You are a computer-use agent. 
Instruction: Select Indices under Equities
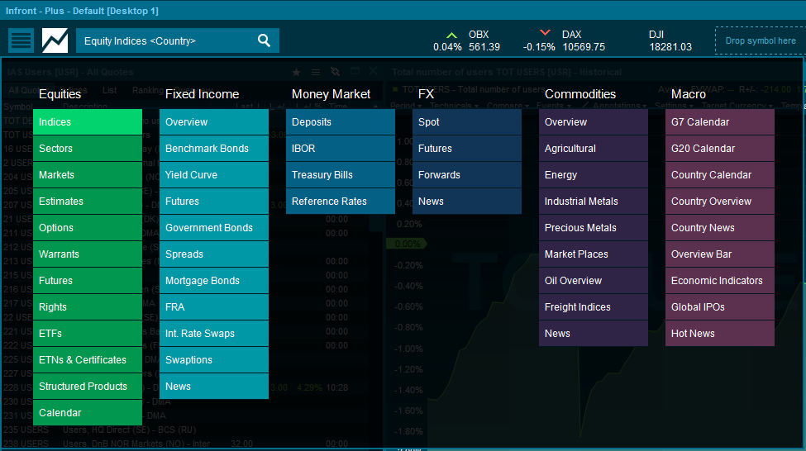click(88, 121)
